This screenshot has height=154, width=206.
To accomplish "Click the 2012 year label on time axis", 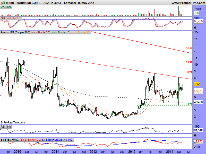I will (93, 152).
